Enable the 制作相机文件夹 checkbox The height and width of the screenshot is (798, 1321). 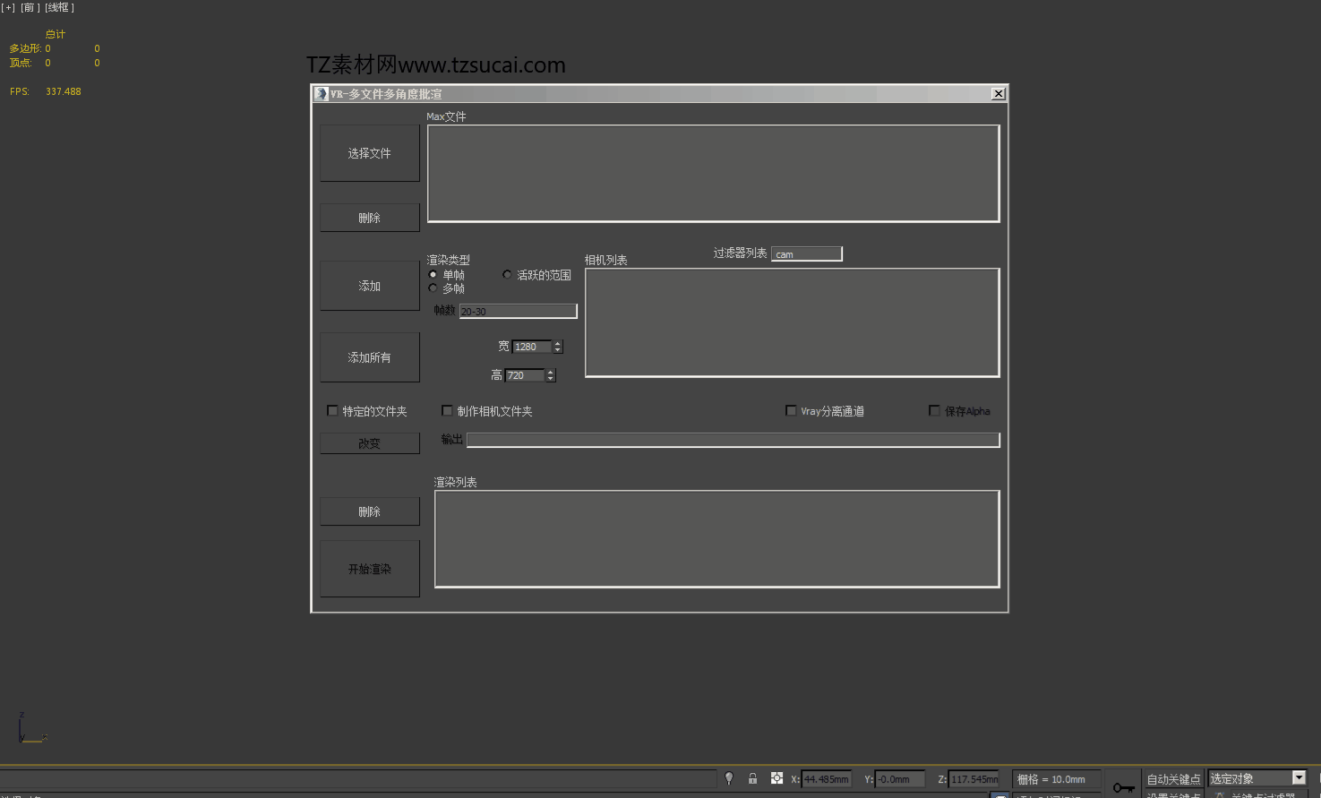click(447, 411)
